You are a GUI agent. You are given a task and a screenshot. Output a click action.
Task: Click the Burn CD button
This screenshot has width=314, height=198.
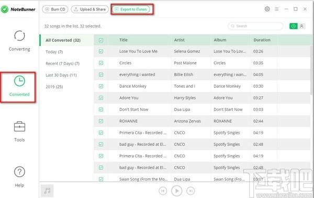[x=55, y=9]
